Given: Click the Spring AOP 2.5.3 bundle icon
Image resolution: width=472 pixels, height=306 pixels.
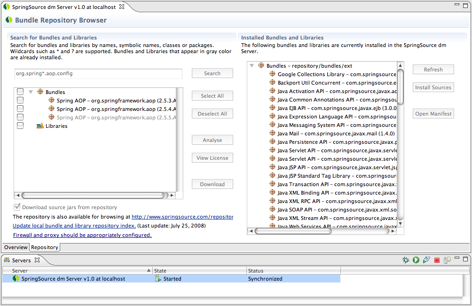Looking at the screenshot, I should (51, 100).
